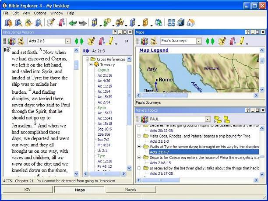Click the pink bookmark ribbon in King James Version panel
This screenshot has width=268, height=201.
coord(101,41)
